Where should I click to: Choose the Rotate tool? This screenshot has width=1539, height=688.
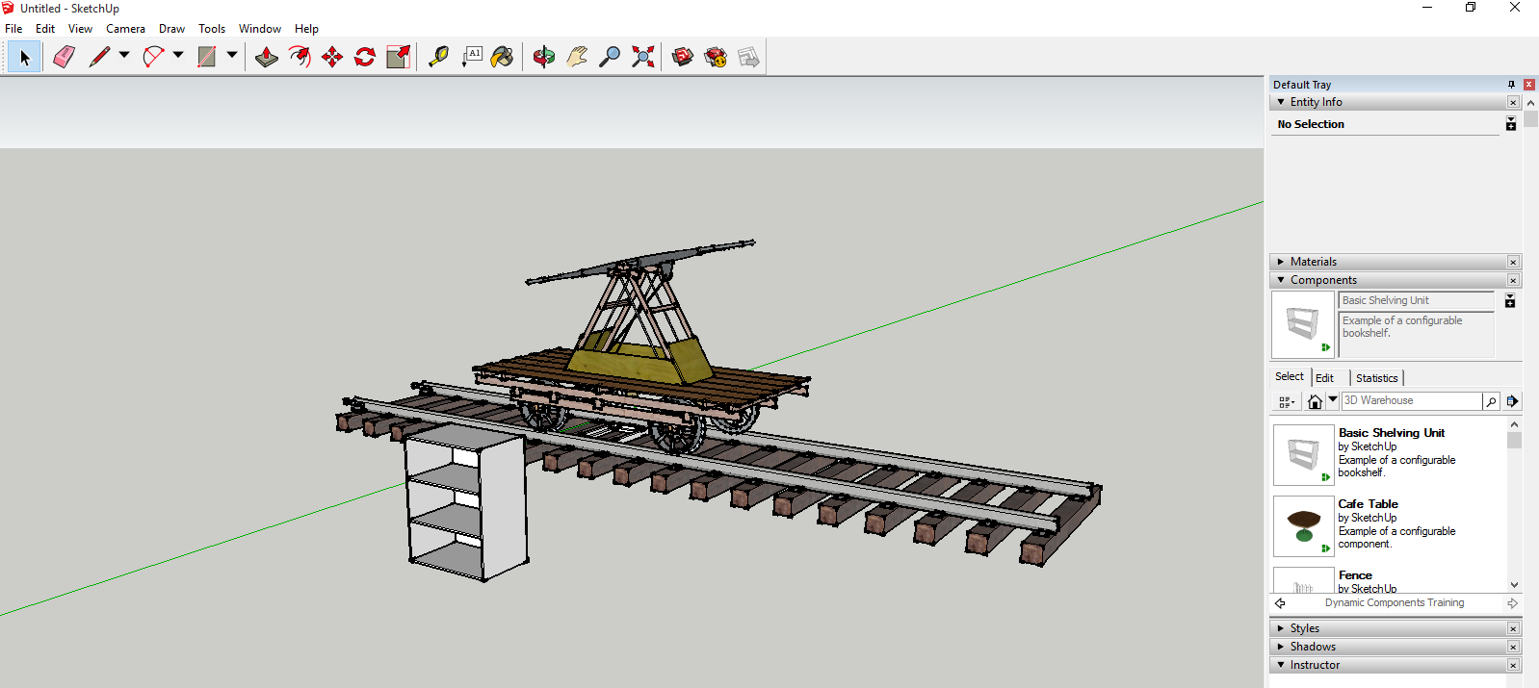click(365, 58)
